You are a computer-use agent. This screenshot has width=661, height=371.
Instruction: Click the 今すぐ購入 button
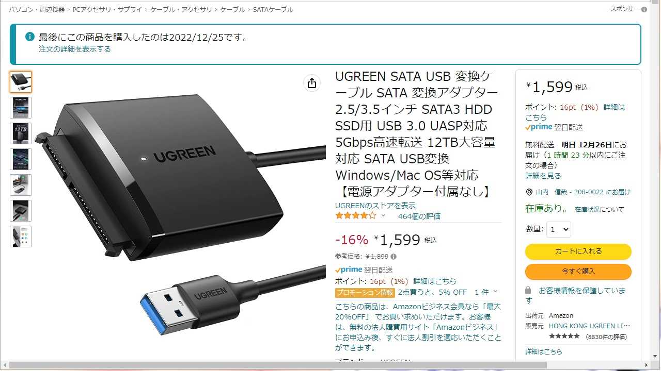point(578,272)
